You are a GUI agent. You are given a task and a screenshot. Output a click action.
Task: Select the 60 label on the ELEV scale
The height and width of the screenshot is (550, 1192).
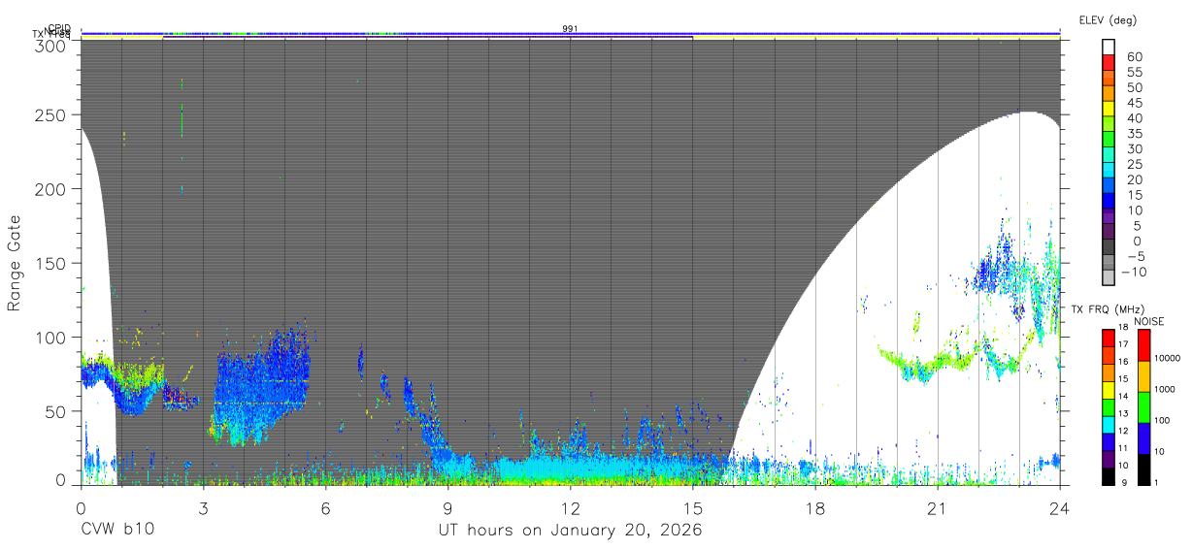(x=1134, y=57)
